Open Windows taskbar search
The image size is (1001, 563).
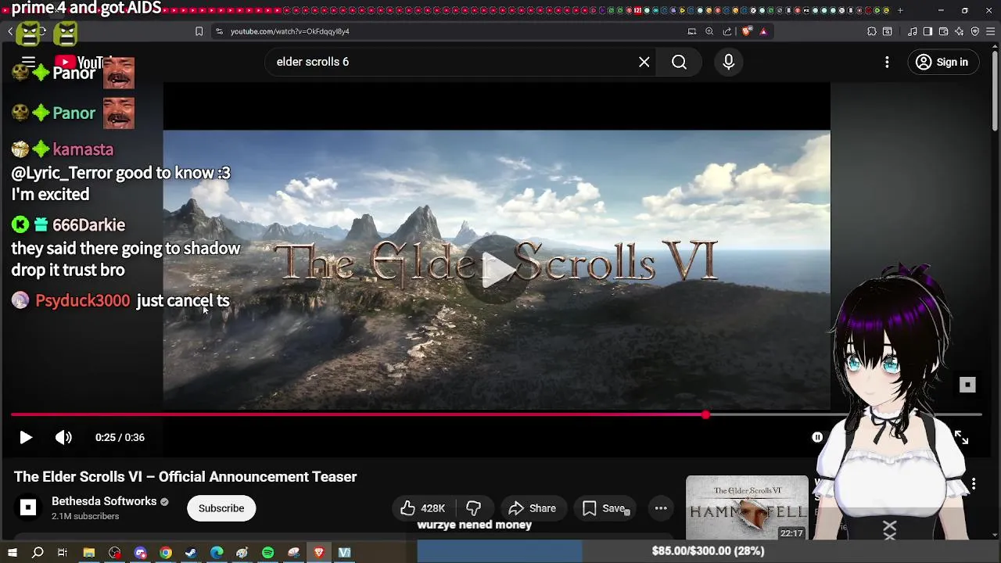tap(38, 553)
